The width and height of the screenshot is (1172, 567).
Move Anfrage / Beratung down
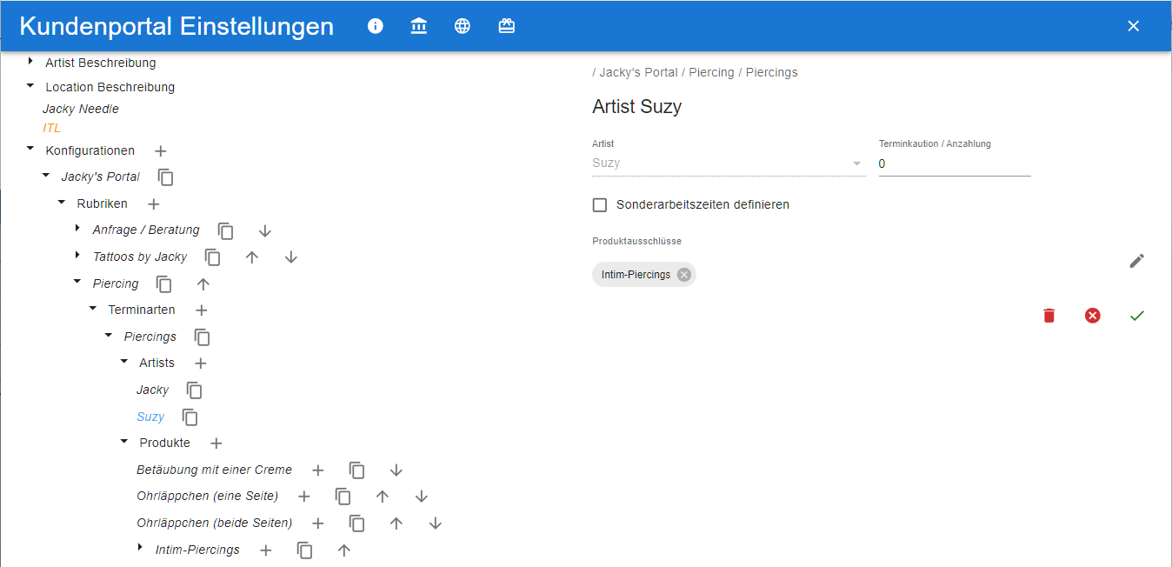[x=265, y=231]
